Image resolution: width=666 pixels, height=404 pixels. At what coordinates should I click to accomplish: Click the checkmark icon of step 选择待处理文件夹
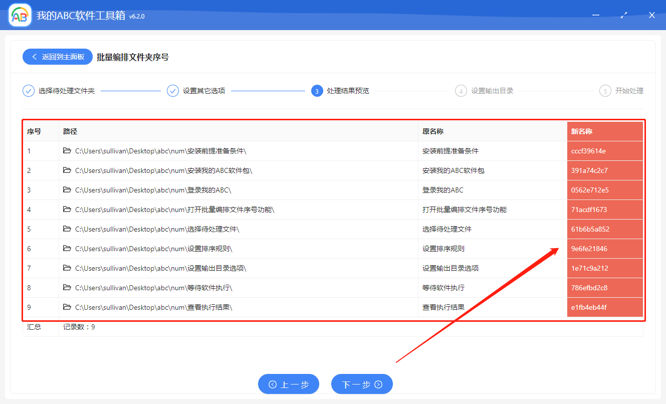(28, 91)
